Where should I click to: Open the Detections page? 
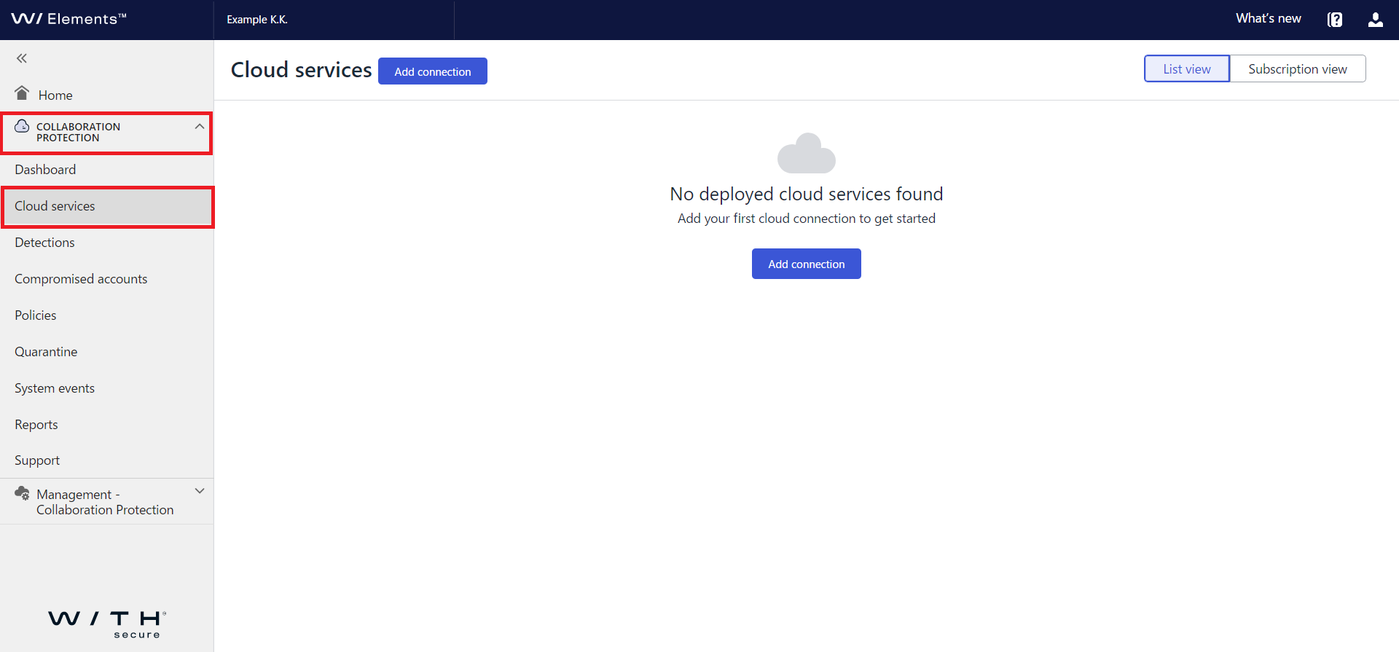pos(44,243)
